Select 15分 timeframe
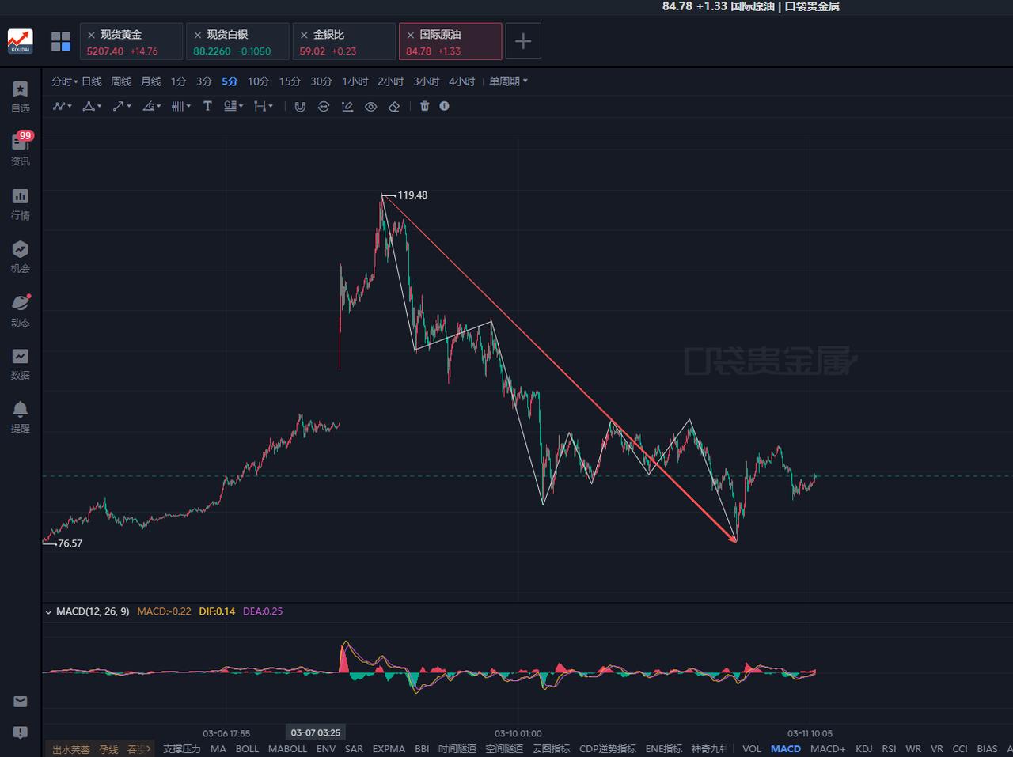This screenshot has height=757, width=1013. click(x=290, y=81)
